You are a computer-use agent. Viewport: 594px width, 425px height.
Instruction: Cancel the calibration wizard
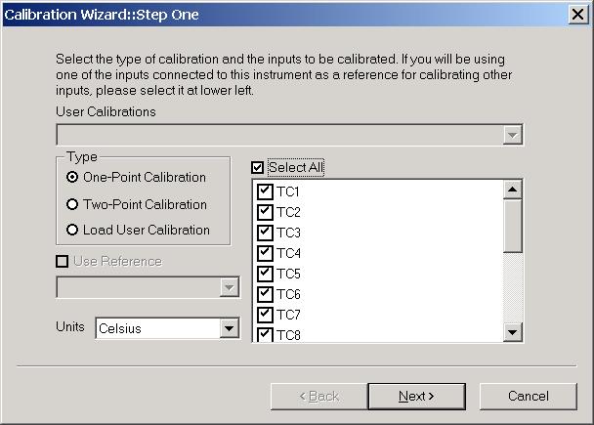click(x=529, y=397)
